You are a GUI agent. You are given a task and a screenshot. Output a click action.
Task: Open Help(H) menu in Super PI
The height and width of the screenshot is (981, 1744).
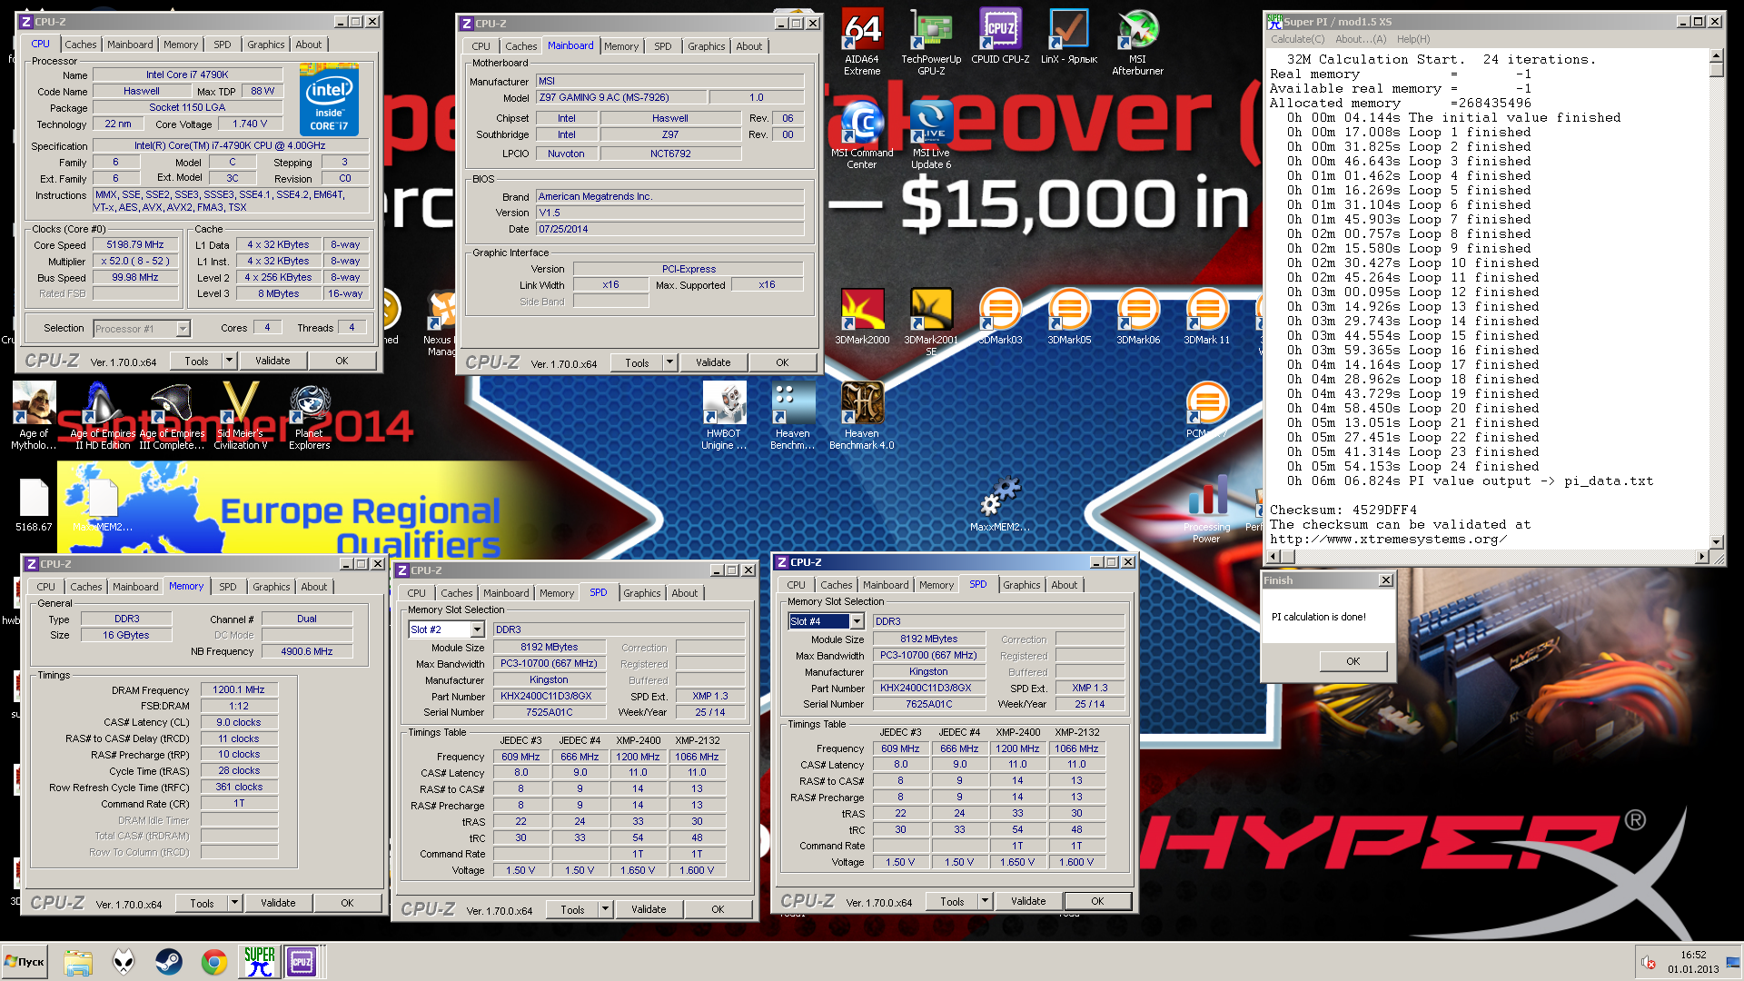pos(1413,39)
